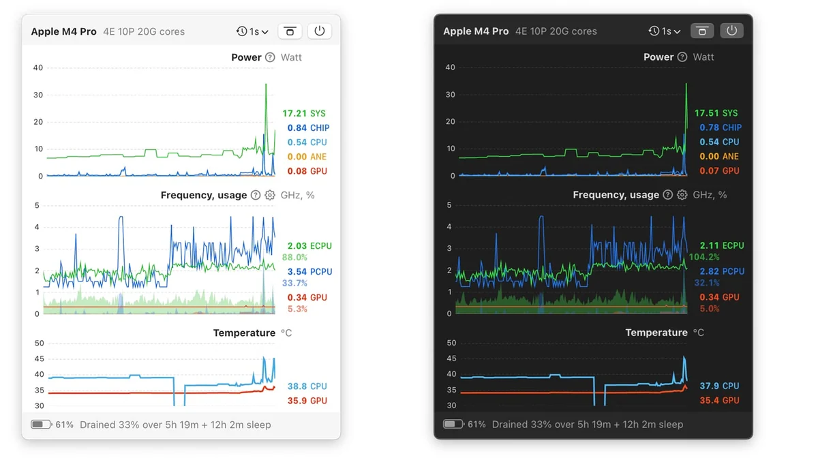Open Power help question mark in light window
The width and height of the screenshot is (818, 460).
(270, 57)
